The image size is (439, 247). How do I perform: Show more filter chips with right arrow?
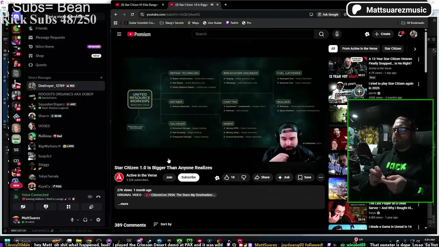coord(415,49)
